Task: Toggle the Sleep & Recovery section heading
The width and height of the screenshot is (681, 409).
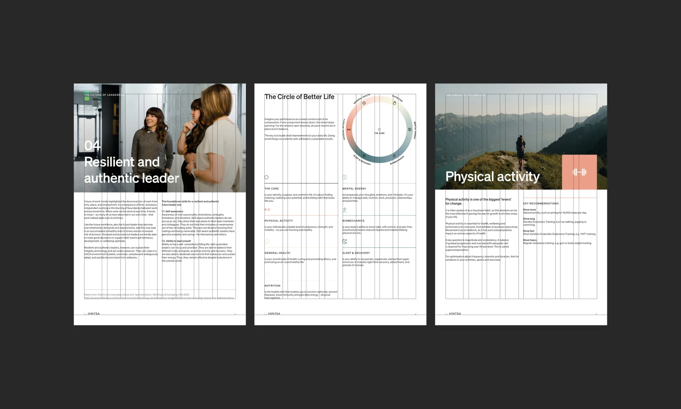Action: [x=356, y=253]
